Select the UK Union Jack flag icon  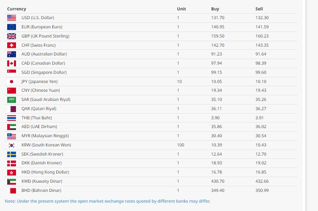[12, 36]
